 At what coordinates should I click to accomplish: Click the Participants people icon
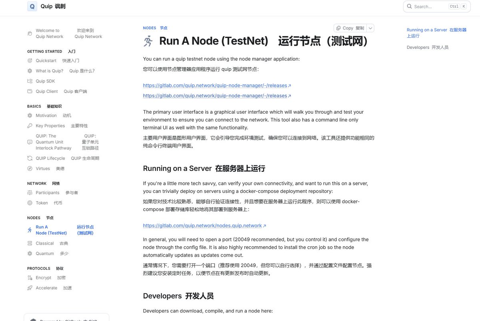coord(30,193)
